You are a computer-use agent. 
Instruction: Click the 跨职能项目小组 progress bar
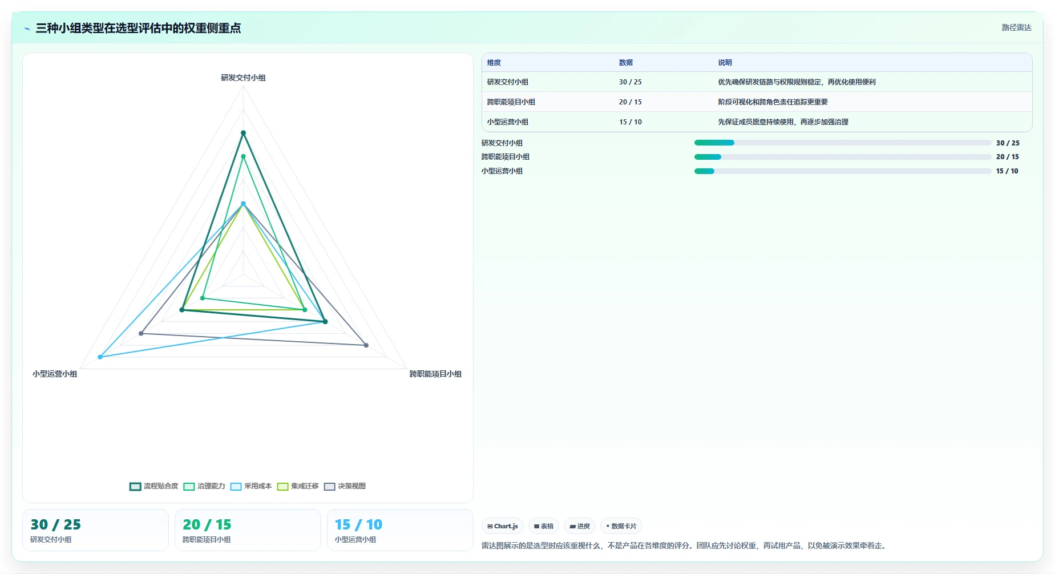(843, 157)
